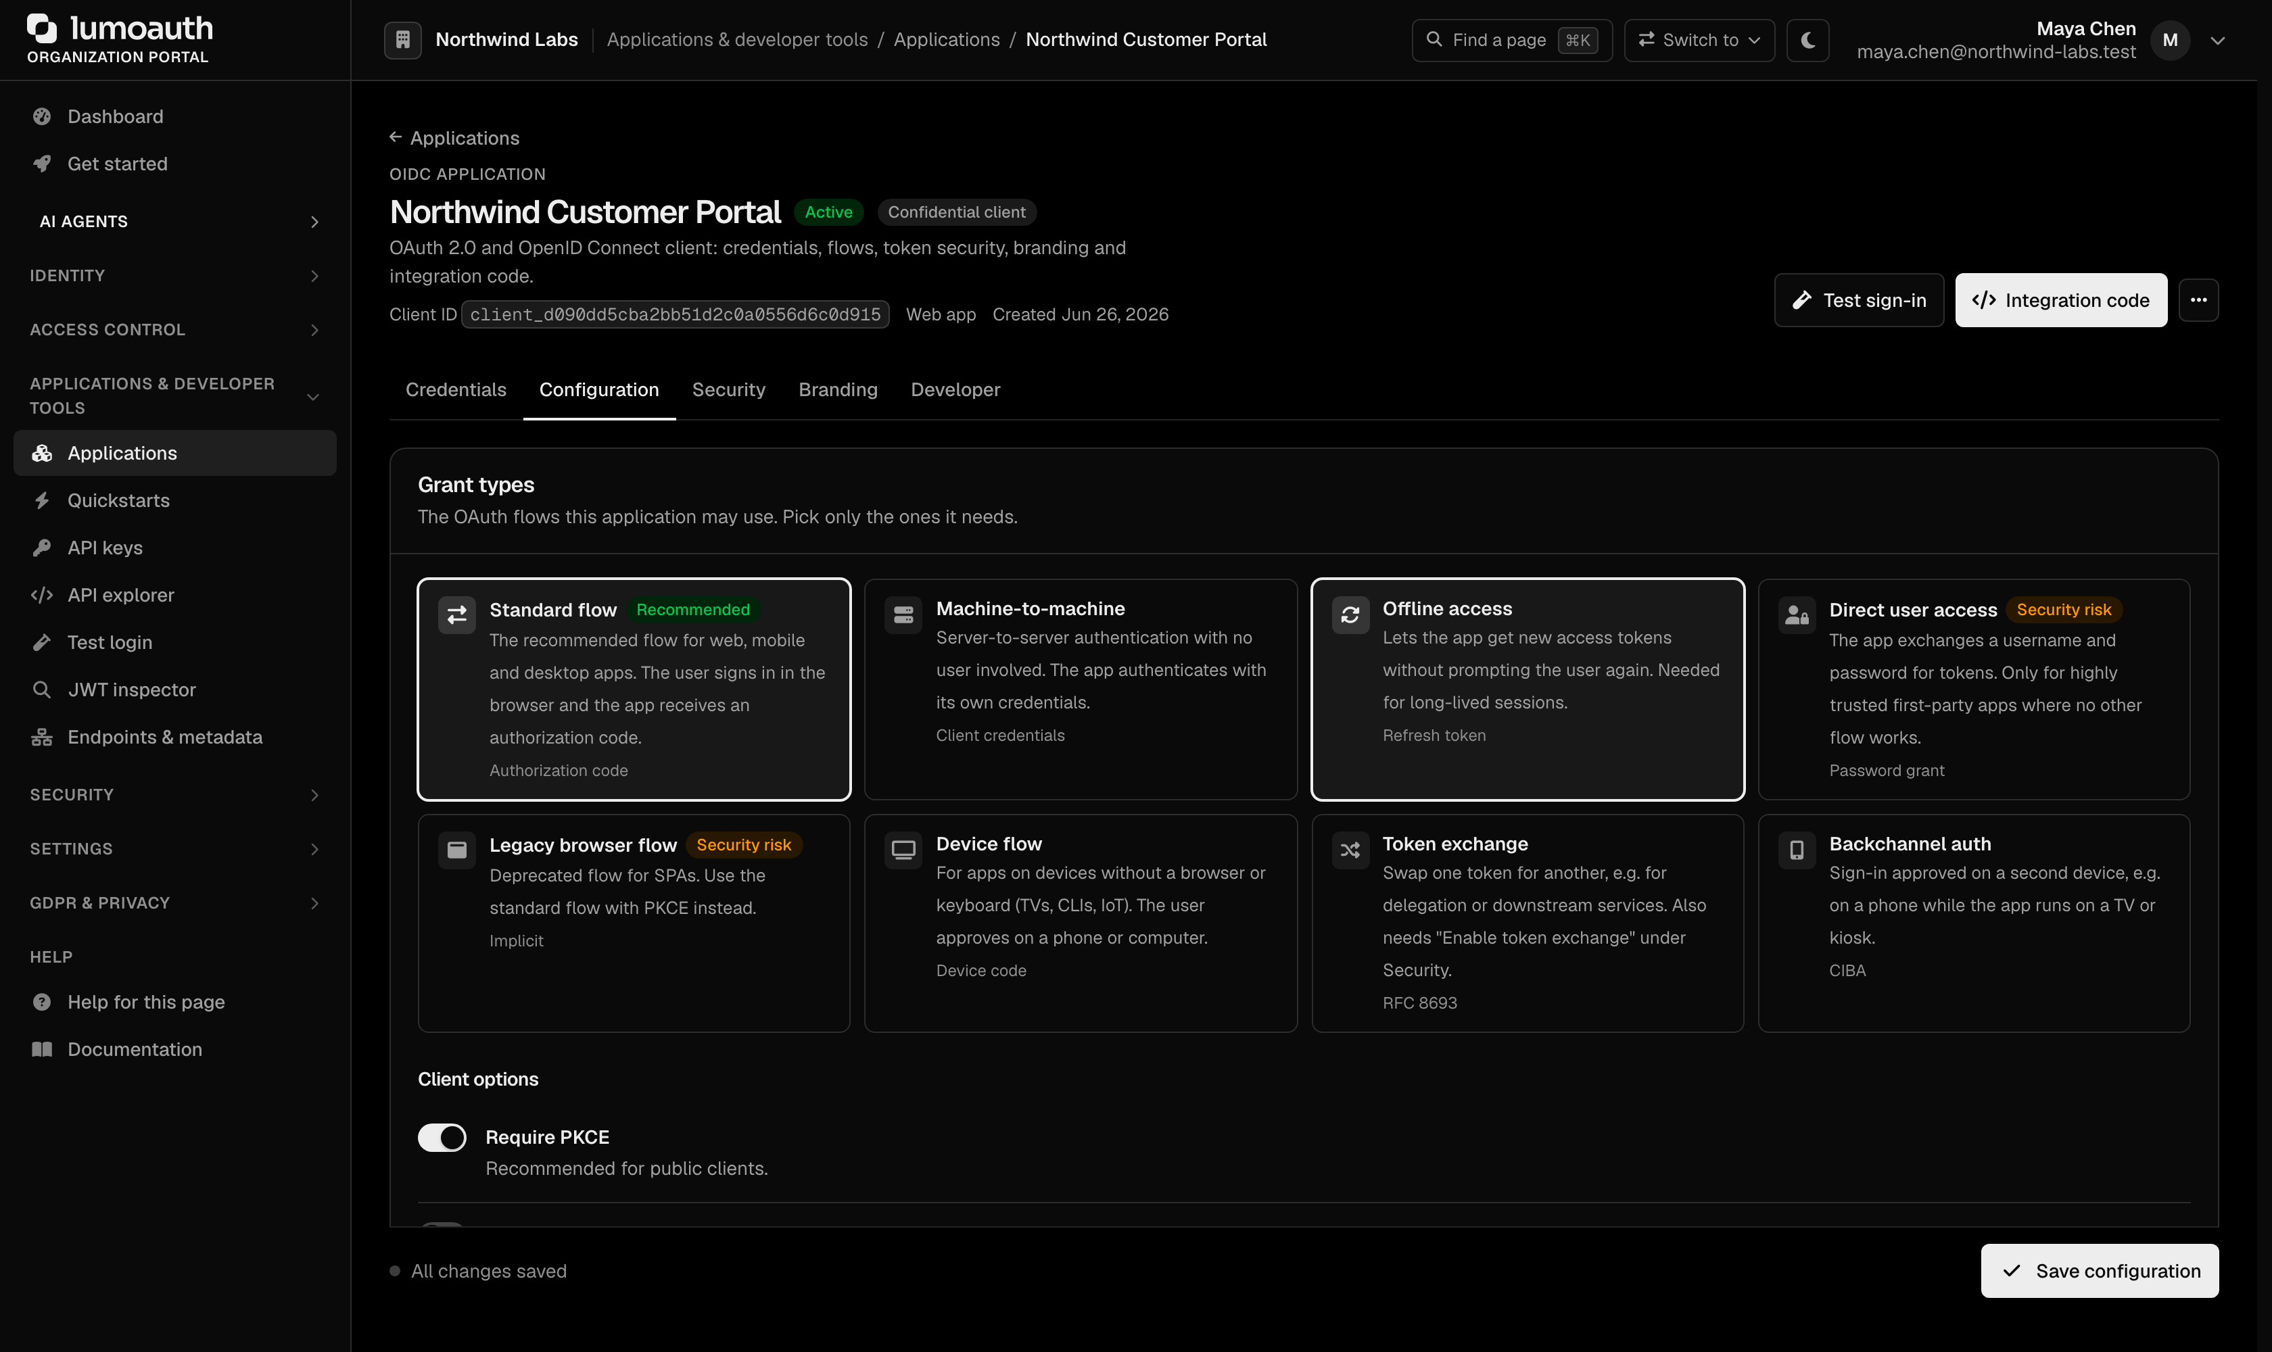Go back via the Applications link

(454, 138)
